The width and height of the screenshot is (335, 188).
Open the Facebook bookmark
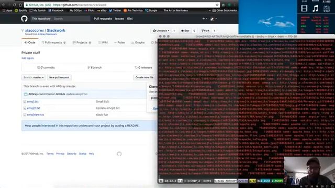56,10
